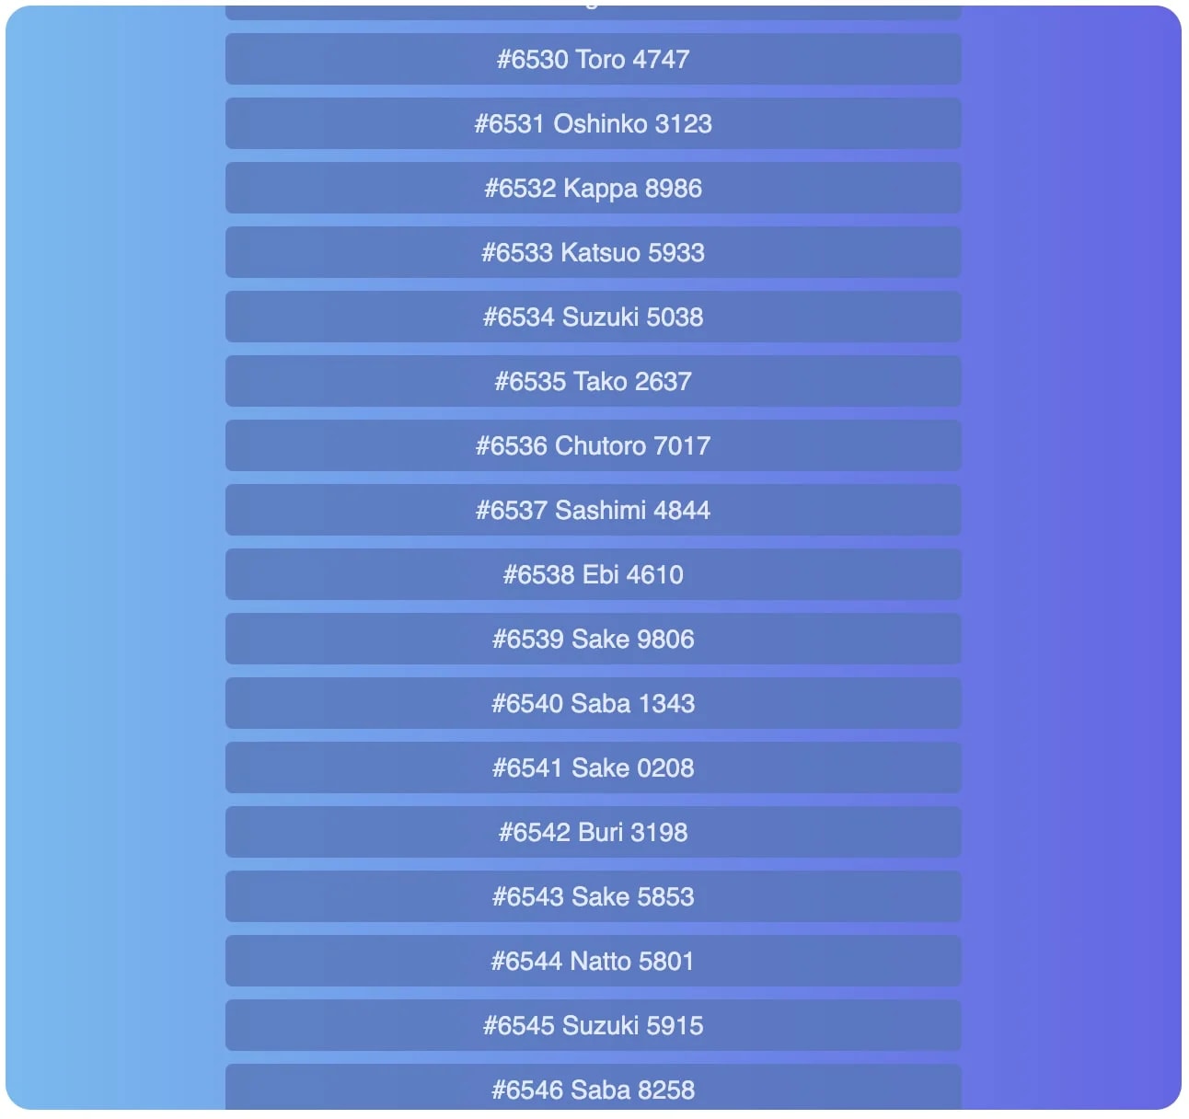1189x1119 pixels.
Task: Pick the #6536 Chutoro 7017 row
Action: [594, 445]
